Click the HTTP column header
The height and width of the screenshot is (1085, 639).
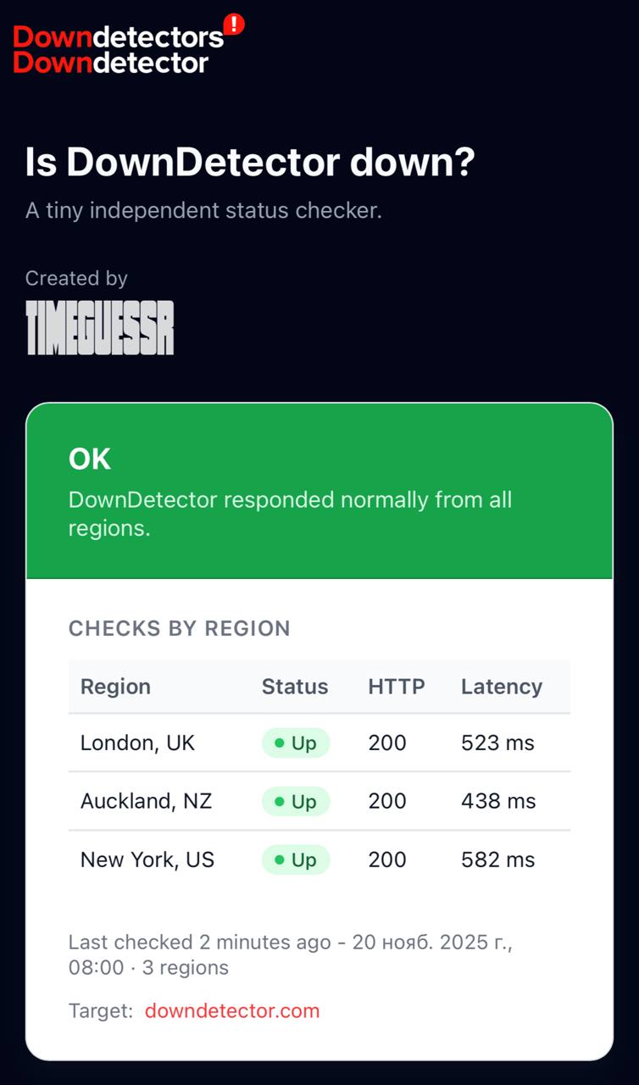pyautogui.click(x=397, y=687)
